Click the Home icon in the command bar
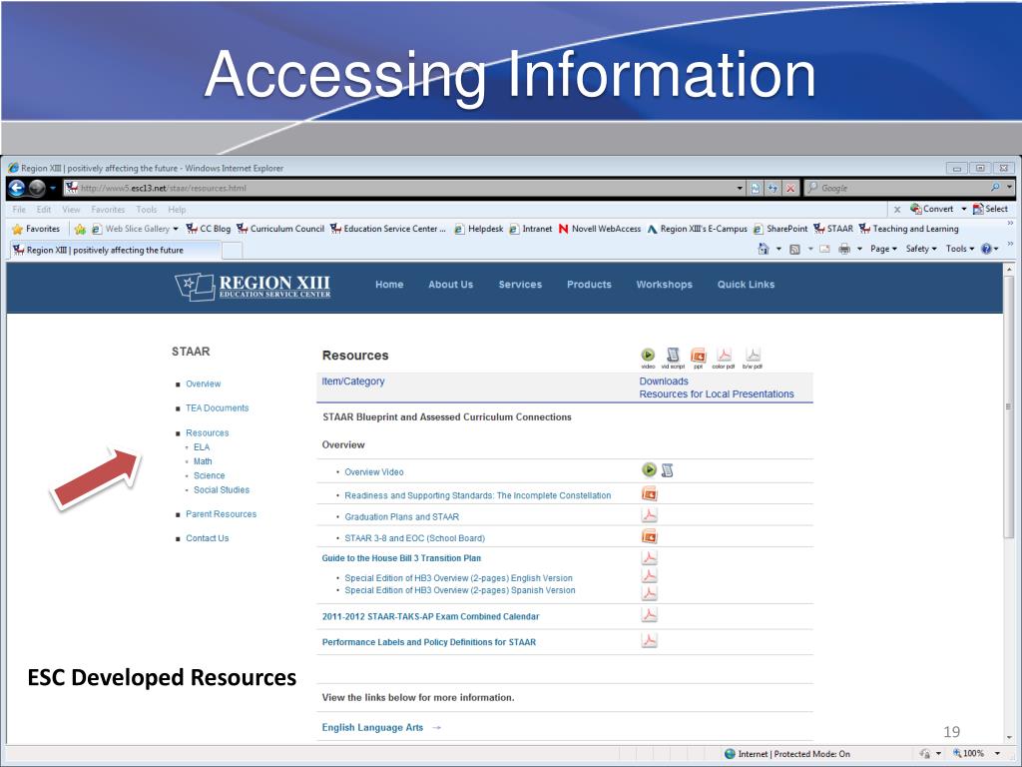This screenshot has height=767, width=1022. click(x=764, y=249)
